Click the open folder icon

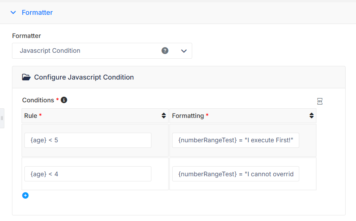pyautogui.click(x=26, y=77)
